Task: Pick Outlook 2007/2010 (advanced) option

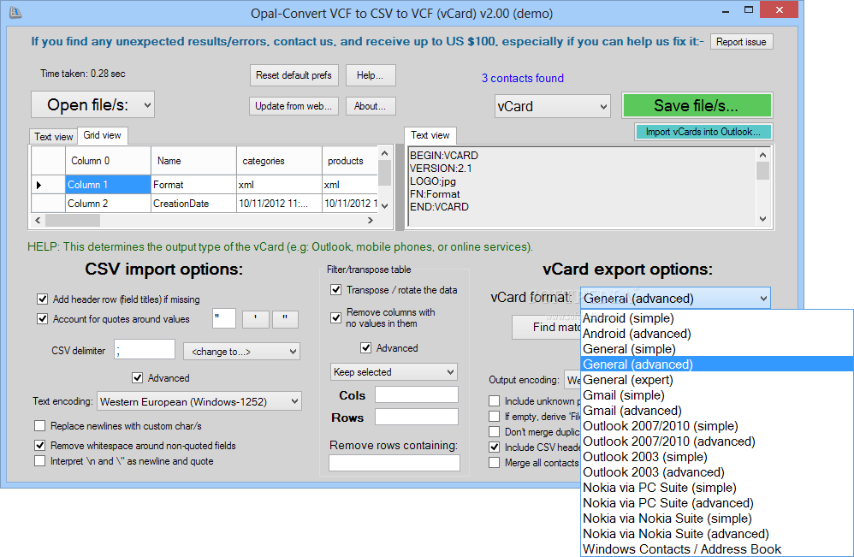Action: click(x=717, y=441)
